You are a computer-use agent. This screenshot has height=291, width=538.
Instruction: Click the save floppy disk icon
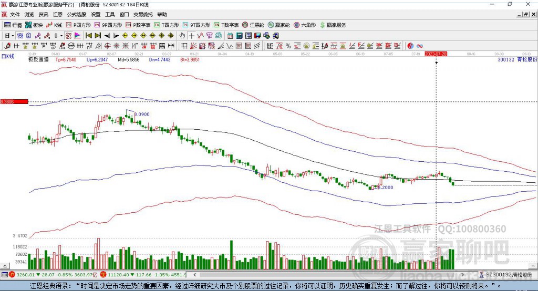257,36
